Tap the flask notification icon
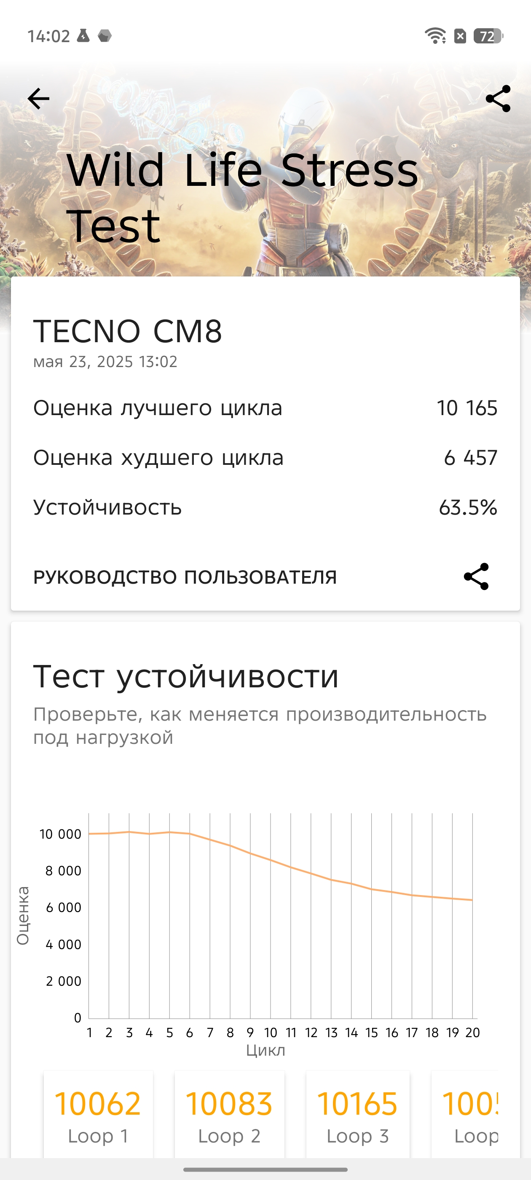531x1180 pixels. tap(83, 36)
